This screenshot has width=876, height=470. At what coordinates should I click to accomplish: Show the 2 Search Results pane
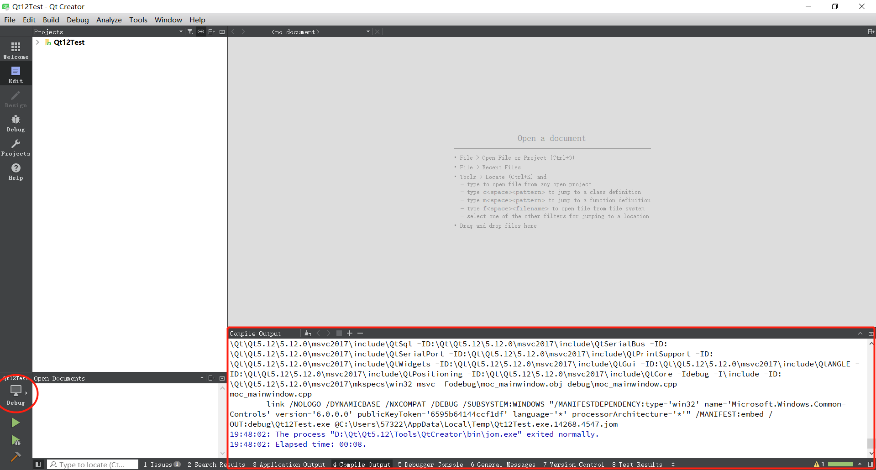coord(216,464)
